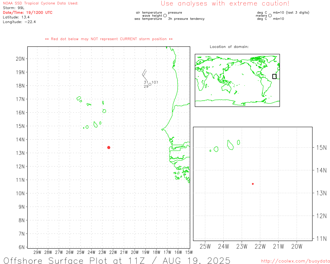Click the red dot position disclaimer text
This screenshot has height=264, width=330.
point(109,39)
